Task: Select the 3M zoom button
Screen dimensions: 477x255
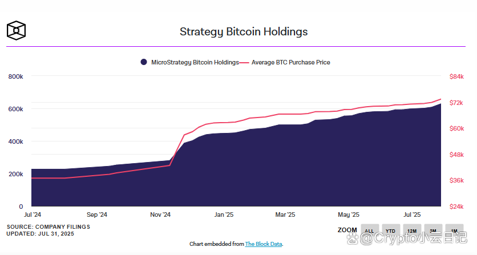Action: coord(433,230)
